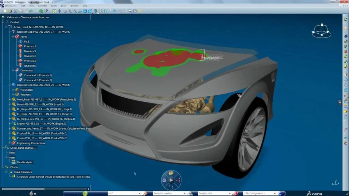
Task: Open the Help menu
Action: 85,6
